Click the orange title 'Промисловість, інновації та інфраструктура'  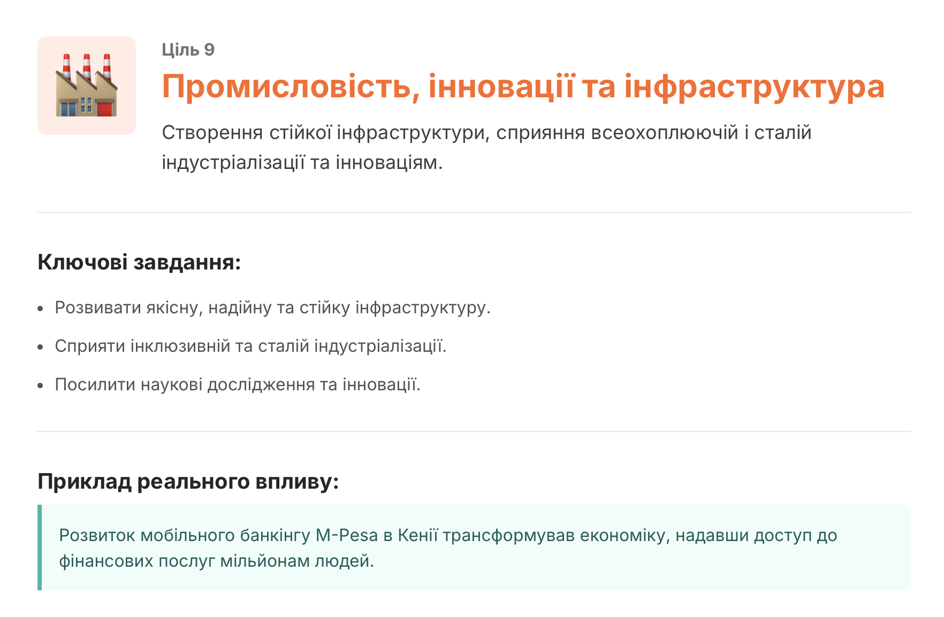522,87
